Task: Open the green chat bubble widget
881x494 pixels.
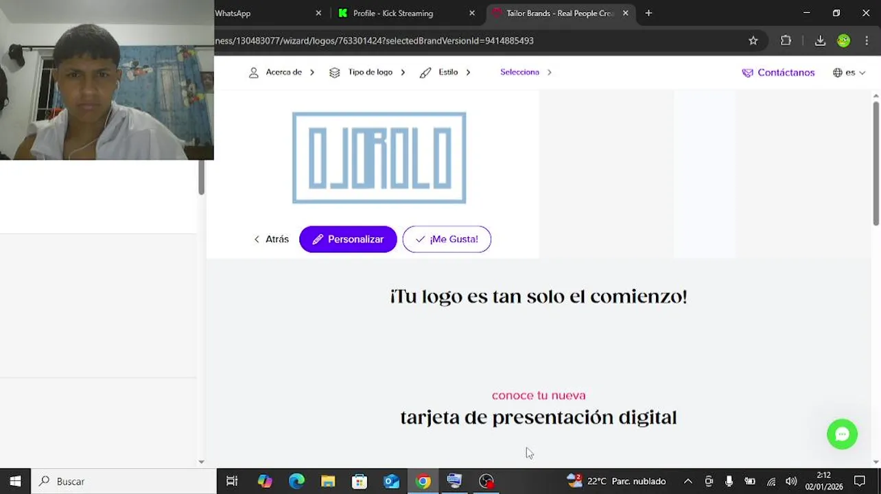Action: [842, 434]
